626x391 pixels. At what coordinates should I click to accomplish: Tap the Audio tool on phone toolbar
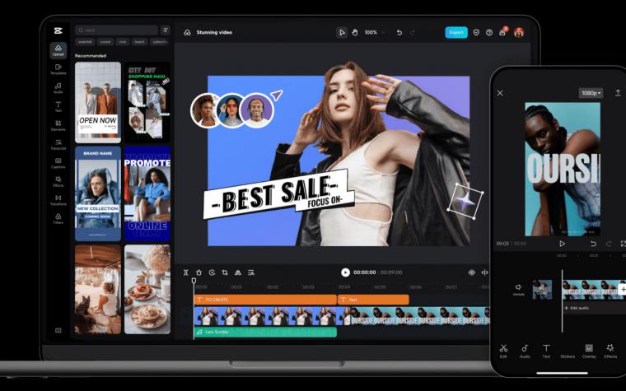point(525,351)
